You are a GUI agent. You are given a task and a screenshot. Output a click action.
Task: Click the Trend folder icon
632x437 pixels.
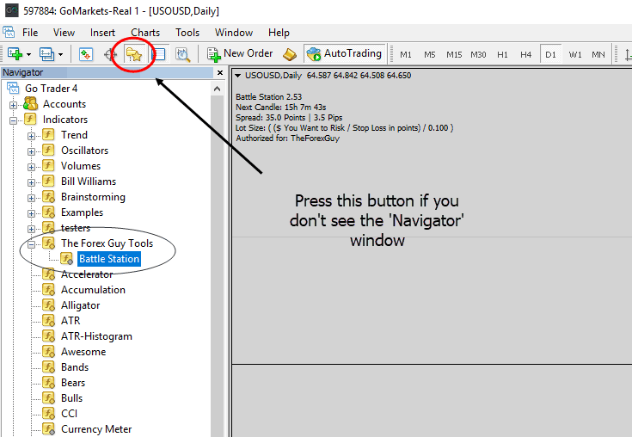[x=48, y=134]
